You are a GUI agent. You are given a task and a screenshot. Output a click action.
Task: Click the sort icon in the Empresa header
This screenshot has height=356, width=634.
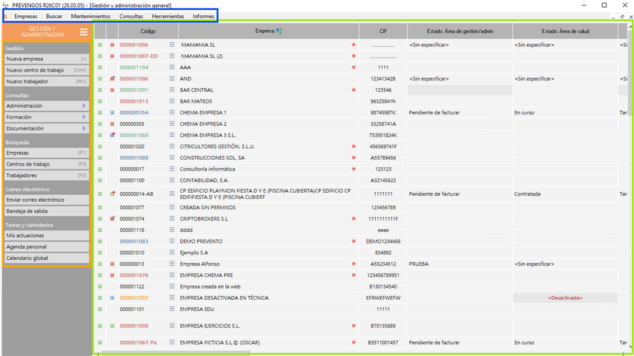[x=279, y=31]
